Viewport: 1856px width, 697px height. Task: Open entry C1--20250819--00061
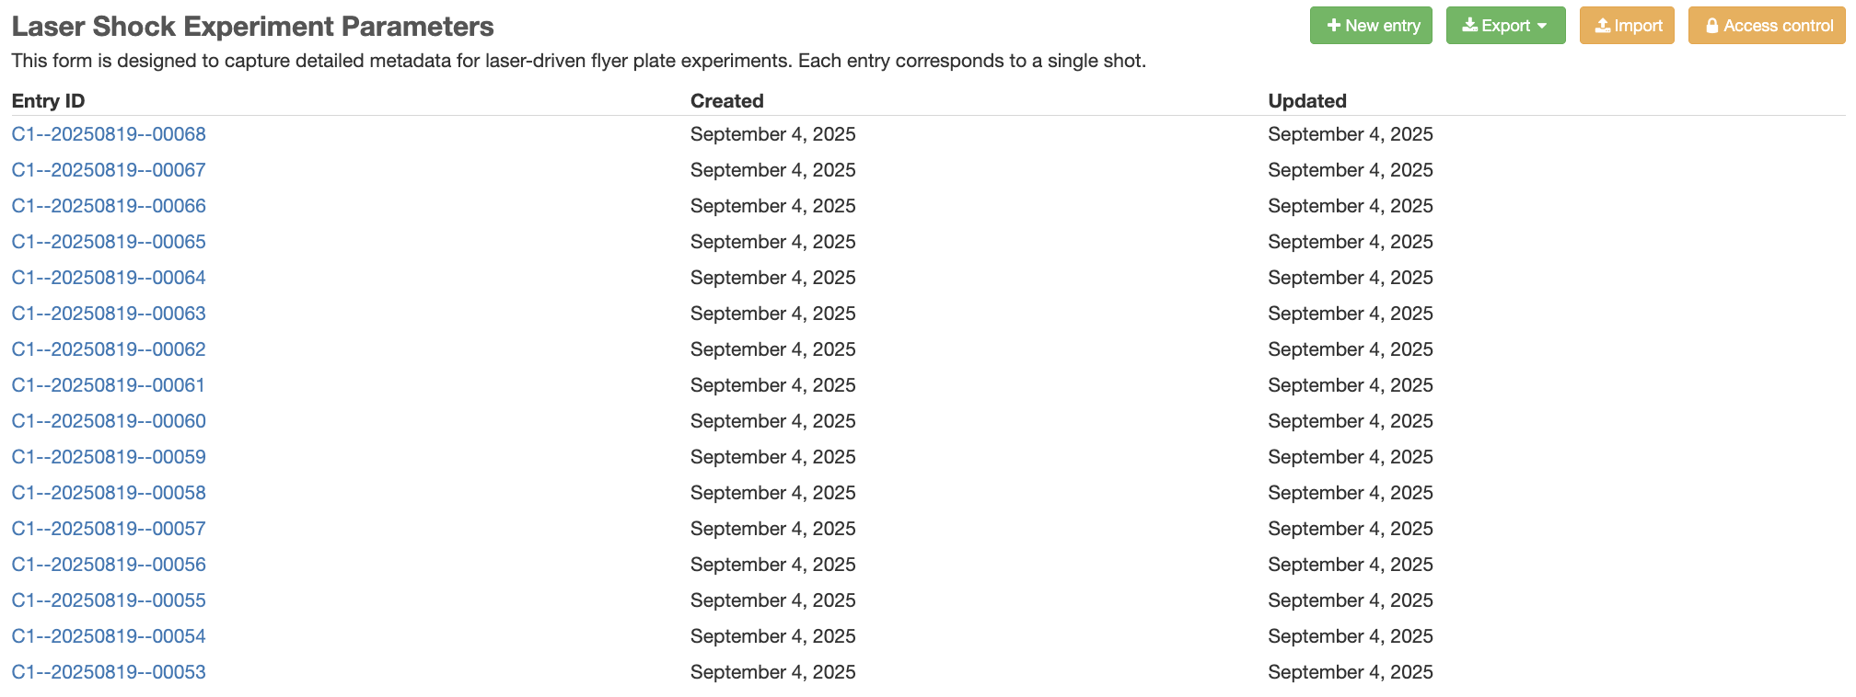tap(109, 385)
